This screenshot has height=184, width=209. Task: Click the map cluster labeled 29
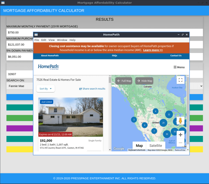pos(163,123)
